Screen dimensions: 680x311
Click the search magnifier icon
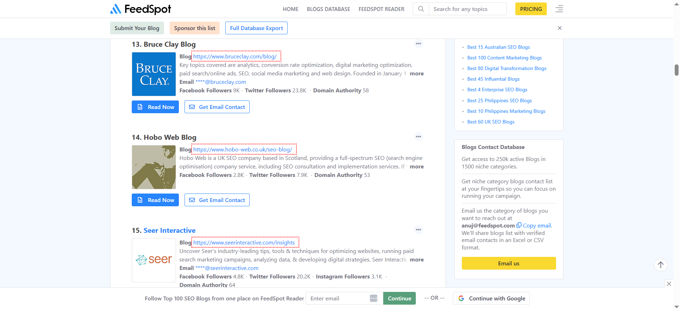(421, 9)
